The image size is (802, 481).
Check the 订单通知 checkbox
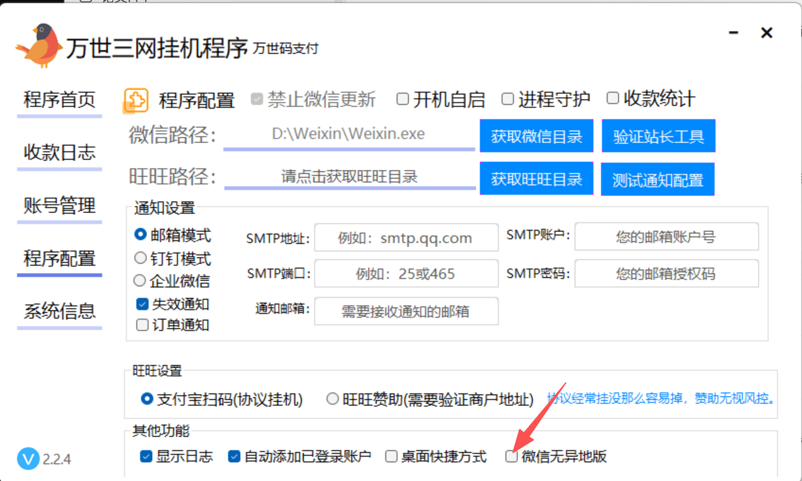[x=142, y=325]
